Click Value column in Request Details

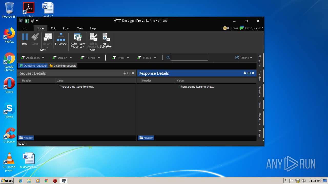(96, 80)
